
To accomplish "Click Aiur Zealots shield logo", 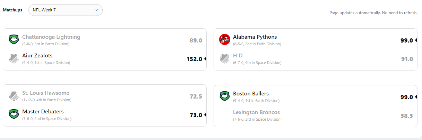I will (x=14, y=58).
